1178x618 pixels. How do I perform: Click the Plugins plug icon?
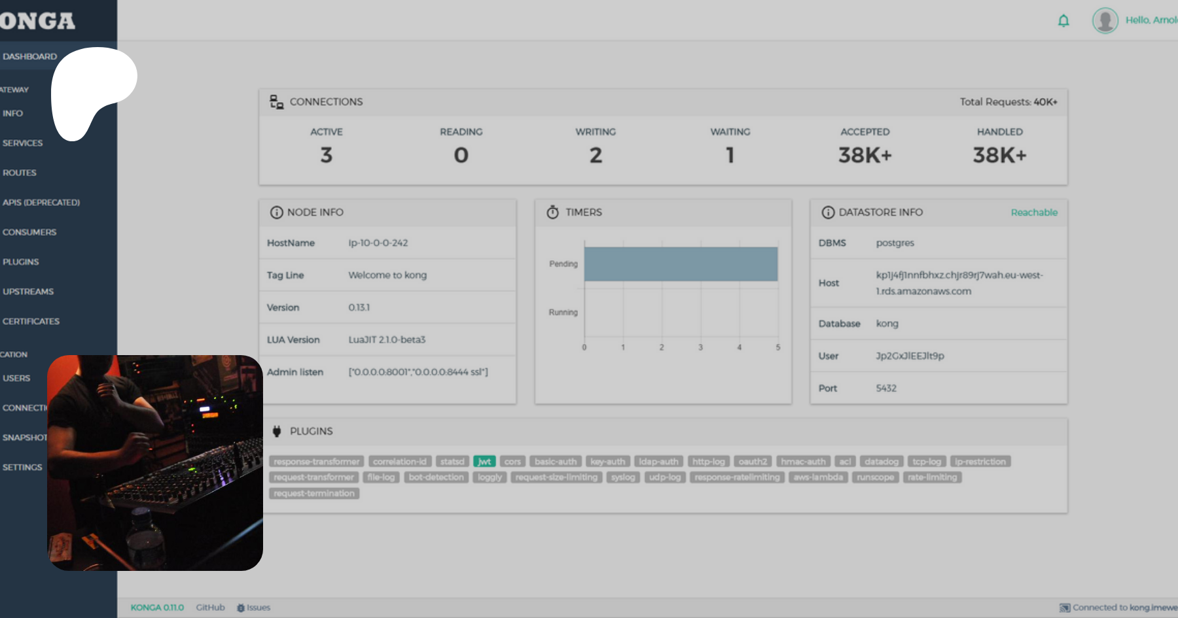[277, 432]
